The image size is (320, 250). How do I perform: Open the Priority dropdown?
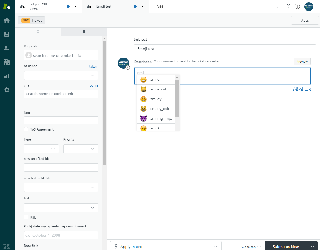pos(81,149)
